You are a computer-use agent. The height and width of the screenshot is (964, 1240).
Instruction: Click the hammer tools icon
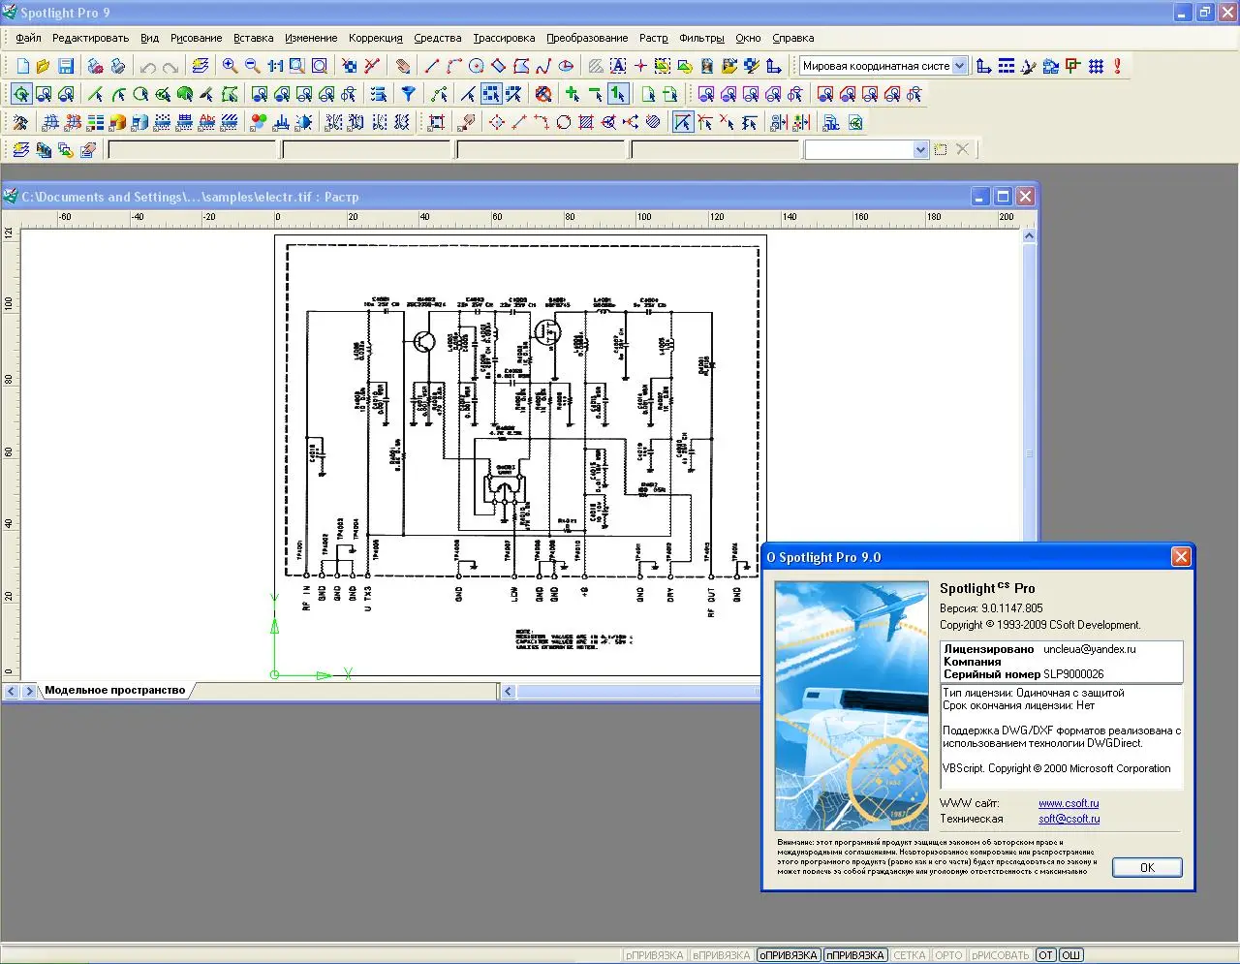20,122
